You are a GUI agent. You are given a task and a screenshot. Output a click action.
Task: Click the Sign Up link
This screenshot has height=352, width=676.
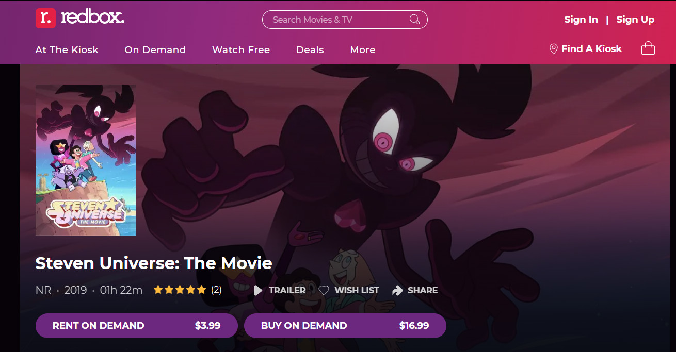pos(635,20)
